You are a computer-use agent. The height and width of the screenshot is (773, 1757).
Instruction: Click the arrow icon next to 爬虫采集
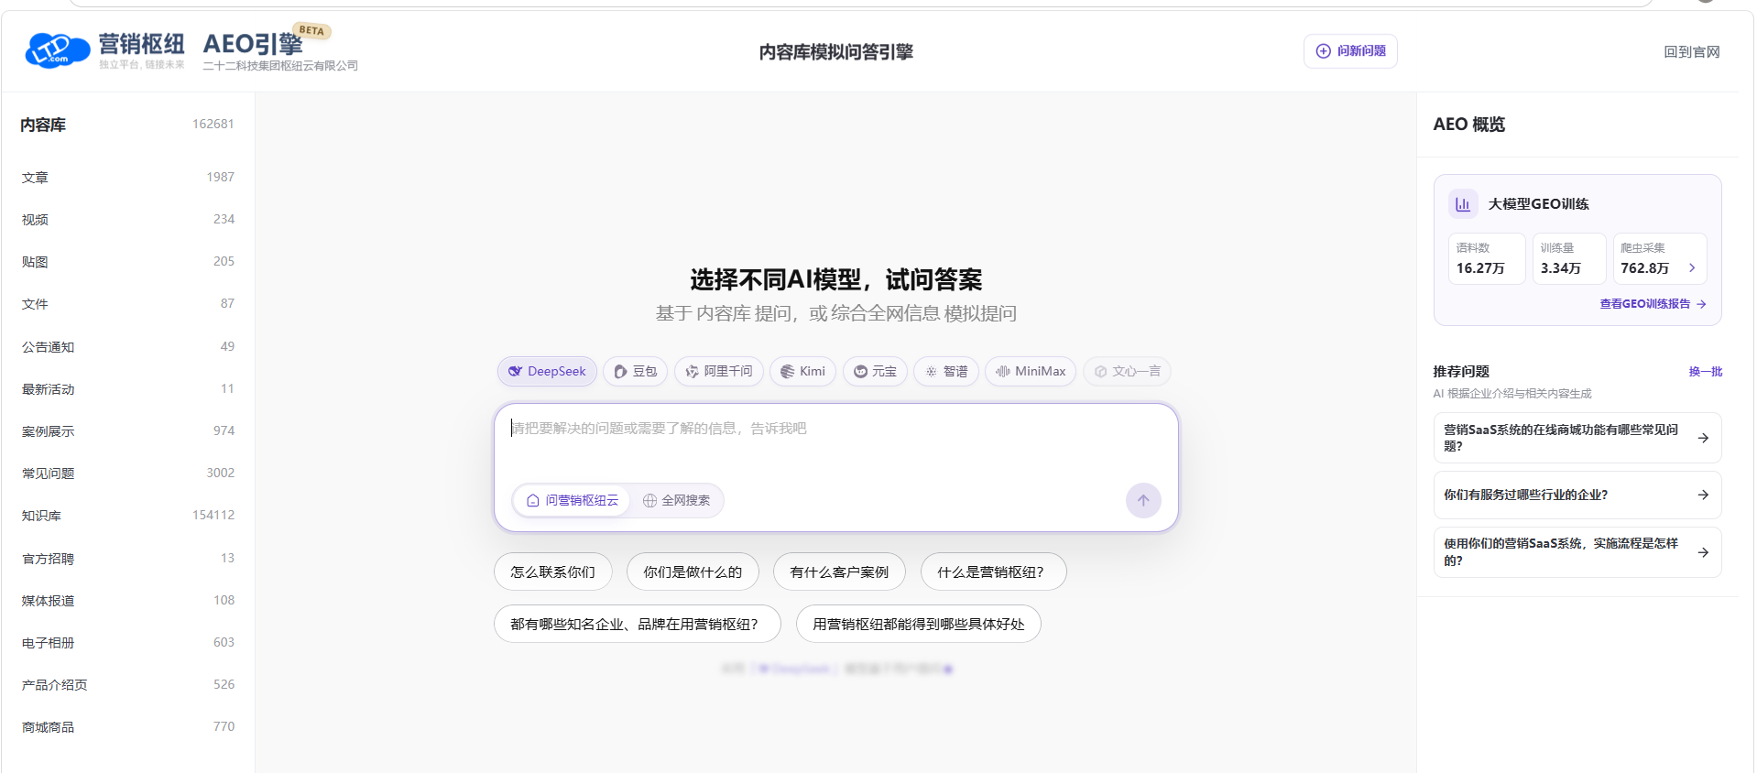tap(1692, 268)
